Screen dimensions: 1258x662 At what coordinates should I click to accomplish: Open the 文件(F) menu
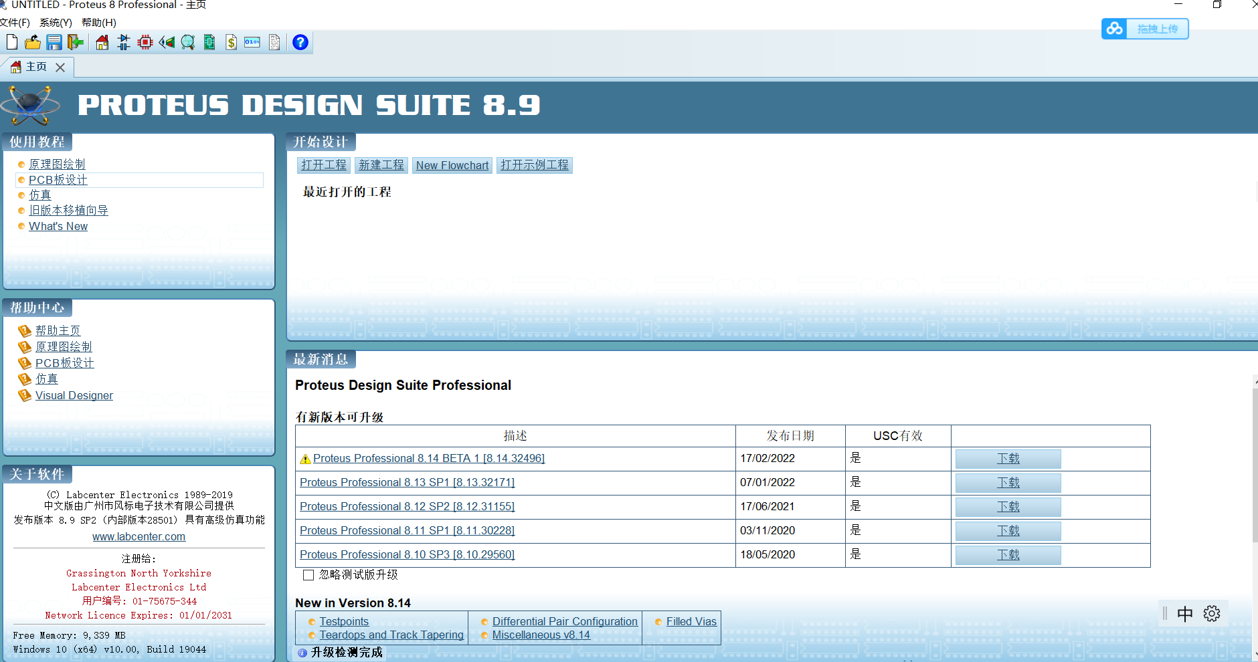(15, 22)
